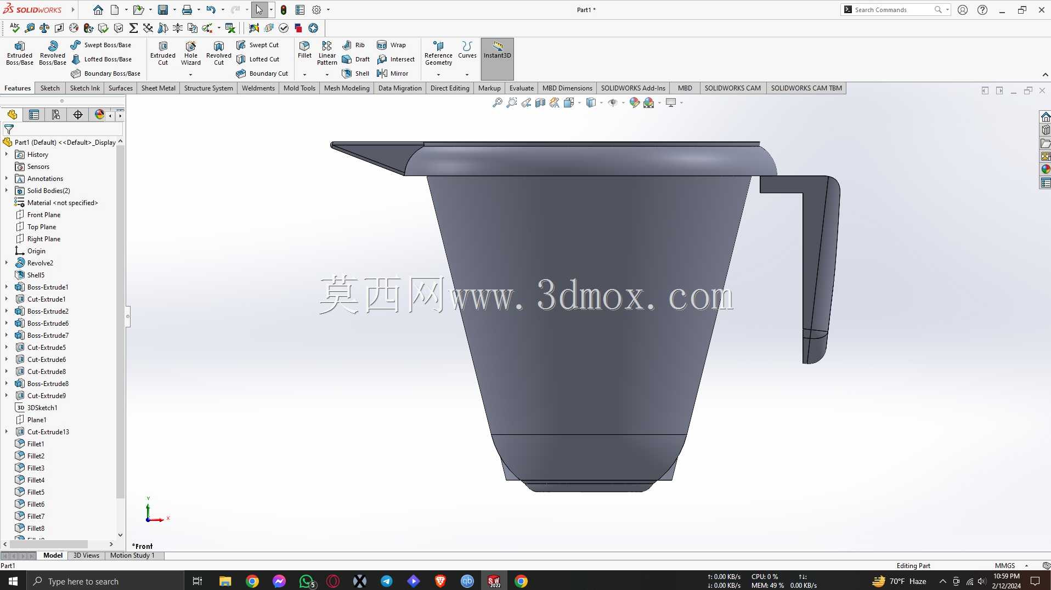Switch to the Evaluate tab

521,88
